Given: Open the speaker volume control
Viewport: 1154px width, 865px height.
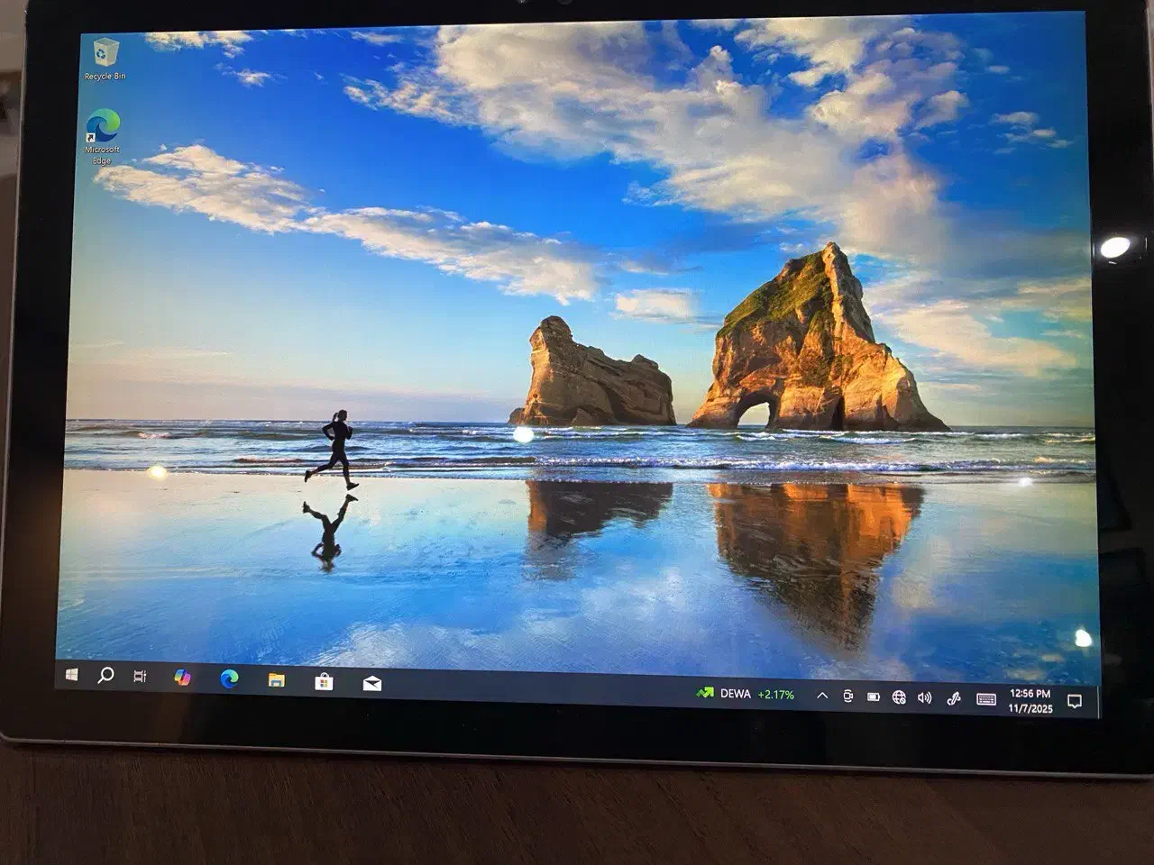Looking at the screenshot, I should 924,697.
